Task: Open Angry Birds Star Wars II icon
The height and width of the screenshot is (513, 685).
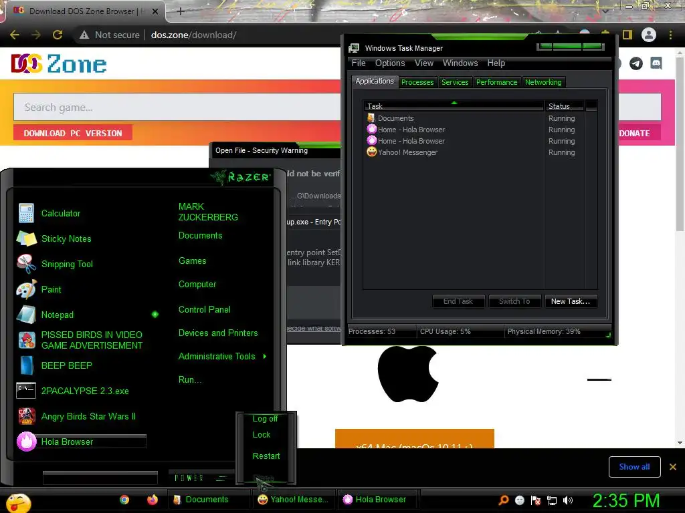Action: pos(27,416)
